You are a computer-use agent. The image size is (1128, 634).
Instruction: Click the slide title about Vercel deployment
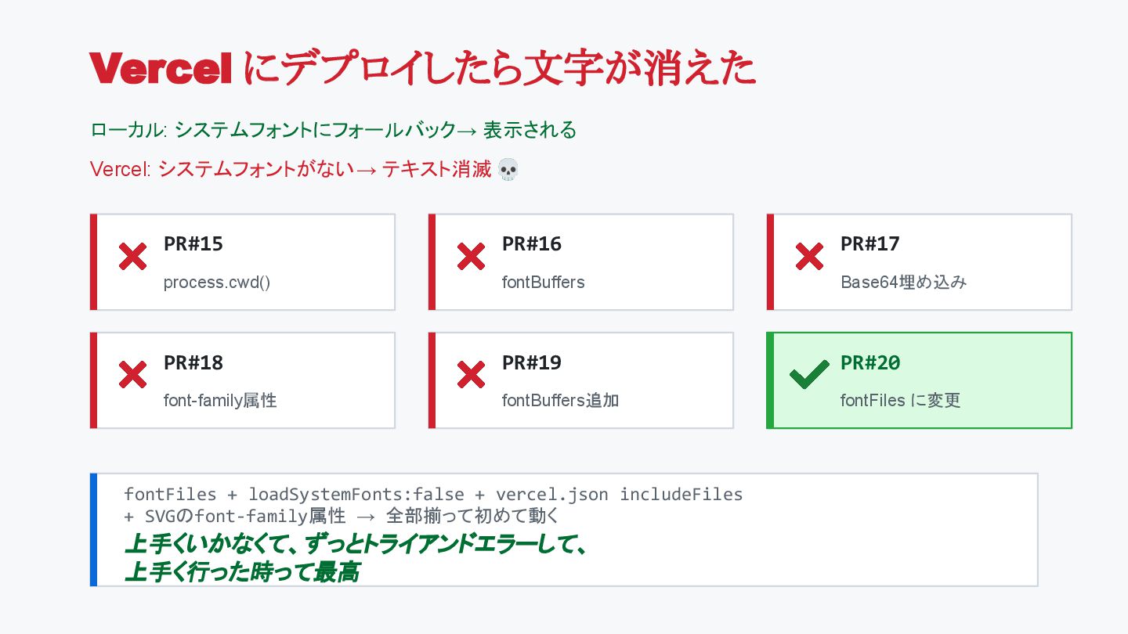(423, 69)
